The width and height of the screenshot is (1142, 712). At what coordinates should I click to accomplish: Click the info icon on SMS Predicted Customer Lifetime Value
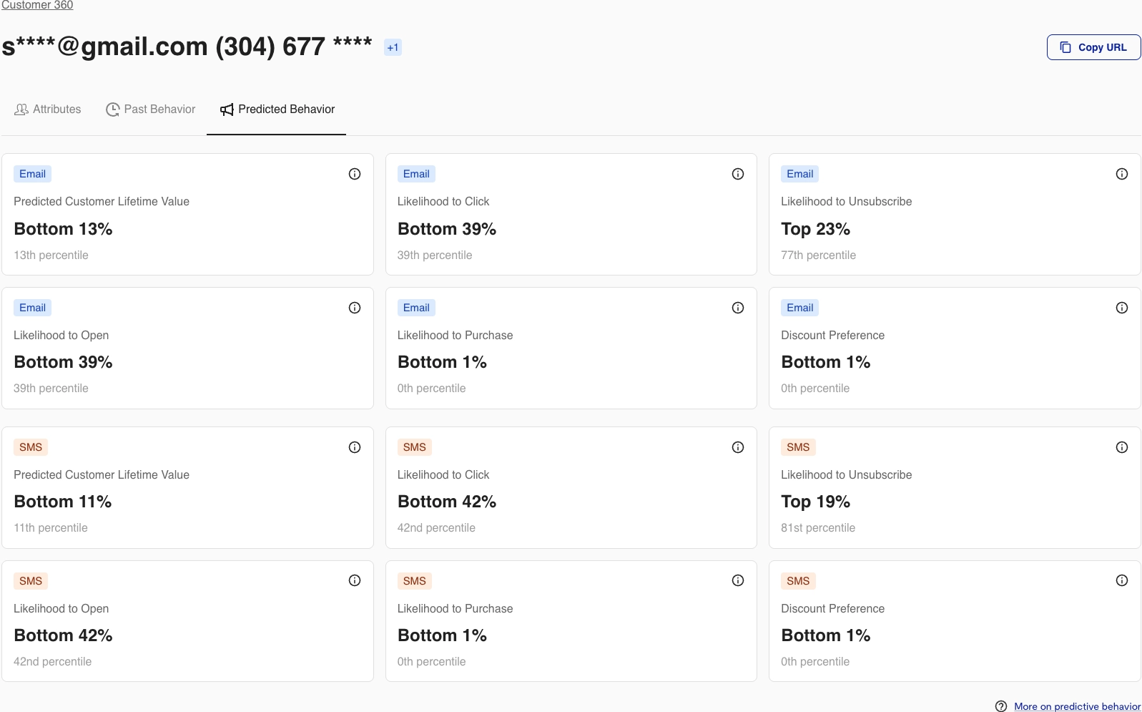point(355,447)
